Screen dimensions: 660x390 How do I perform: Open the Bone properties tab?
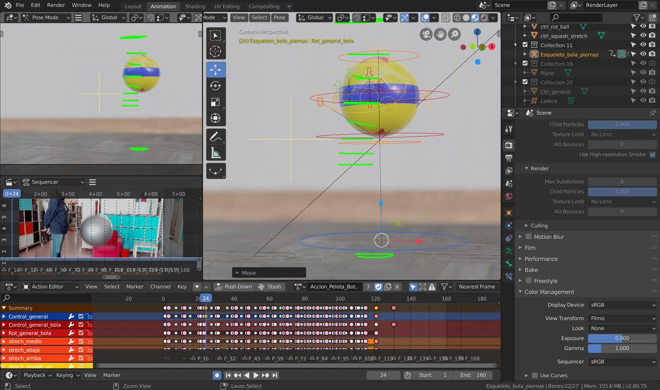(509, 264)
